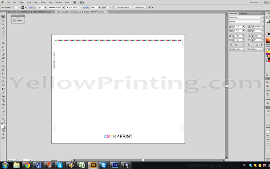Click the Stroke link in control bar
This screenshot has width=270, height=169.
31,8
